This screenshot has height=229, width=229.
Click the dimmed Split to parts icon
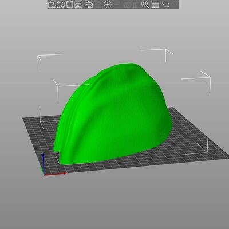136,5
